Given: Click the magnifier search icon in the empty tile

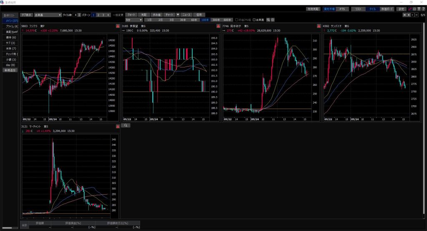Looking at the screenshot, I should click(125, 125).
